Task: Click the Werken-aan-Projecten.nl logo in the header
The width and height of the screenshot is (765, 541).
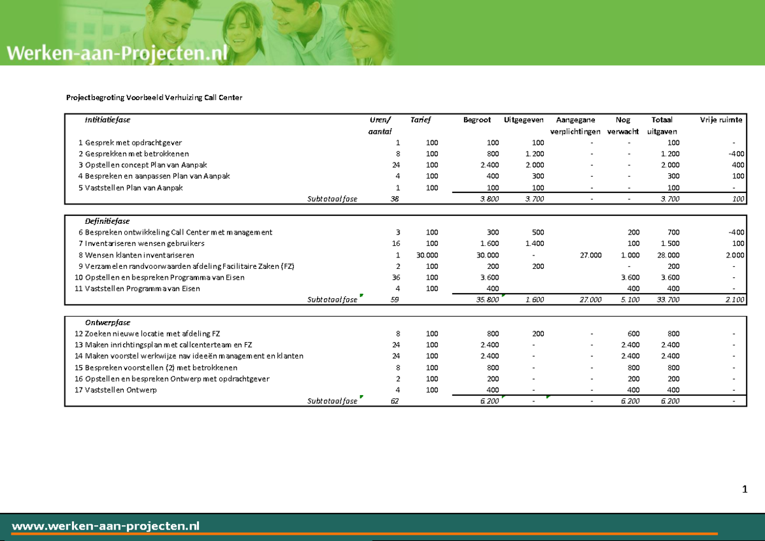Action: pyautogui.click(x=117, y=53)
